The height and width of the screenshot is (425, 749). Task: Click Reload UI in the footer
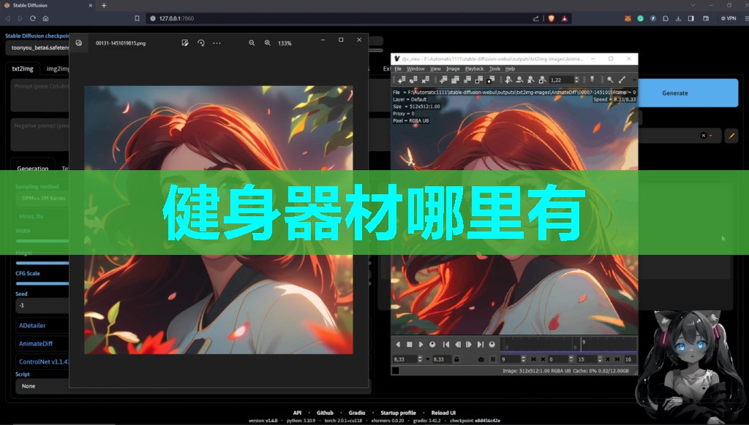pos(443,413)
